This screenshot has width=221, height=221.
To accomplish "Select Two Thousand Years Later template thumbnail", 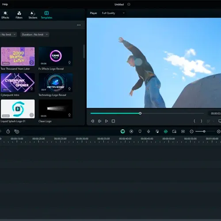I will point(18,57).
